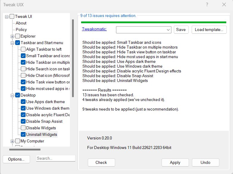Click the tree horizontal scrollbar thumb
The image size is (233, 174).
coord(25,149)
